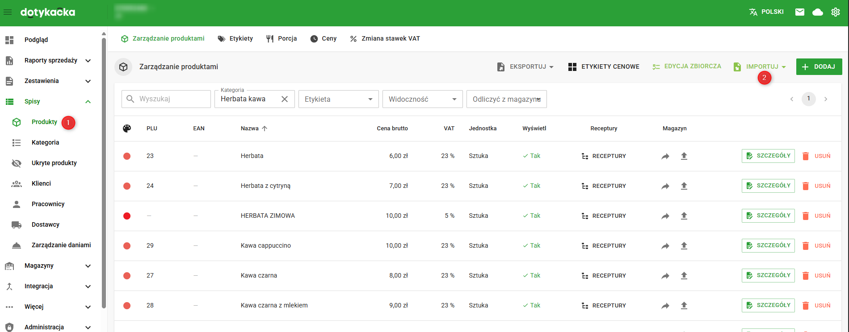Open the Etykieta dropdown filter

pos(338,99)
